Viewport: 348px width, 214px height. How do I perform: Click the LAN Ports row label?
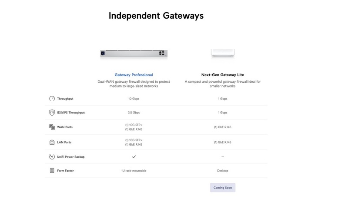tap(64, 142)
